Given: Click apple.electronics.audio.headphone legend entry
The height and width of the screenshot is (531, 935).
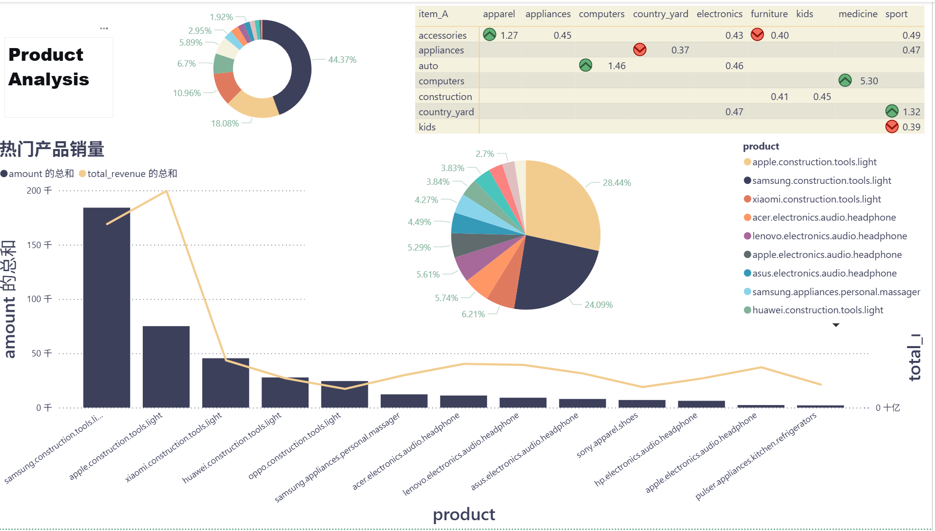Looking at the screenshot, I should [x=823, y=254].
